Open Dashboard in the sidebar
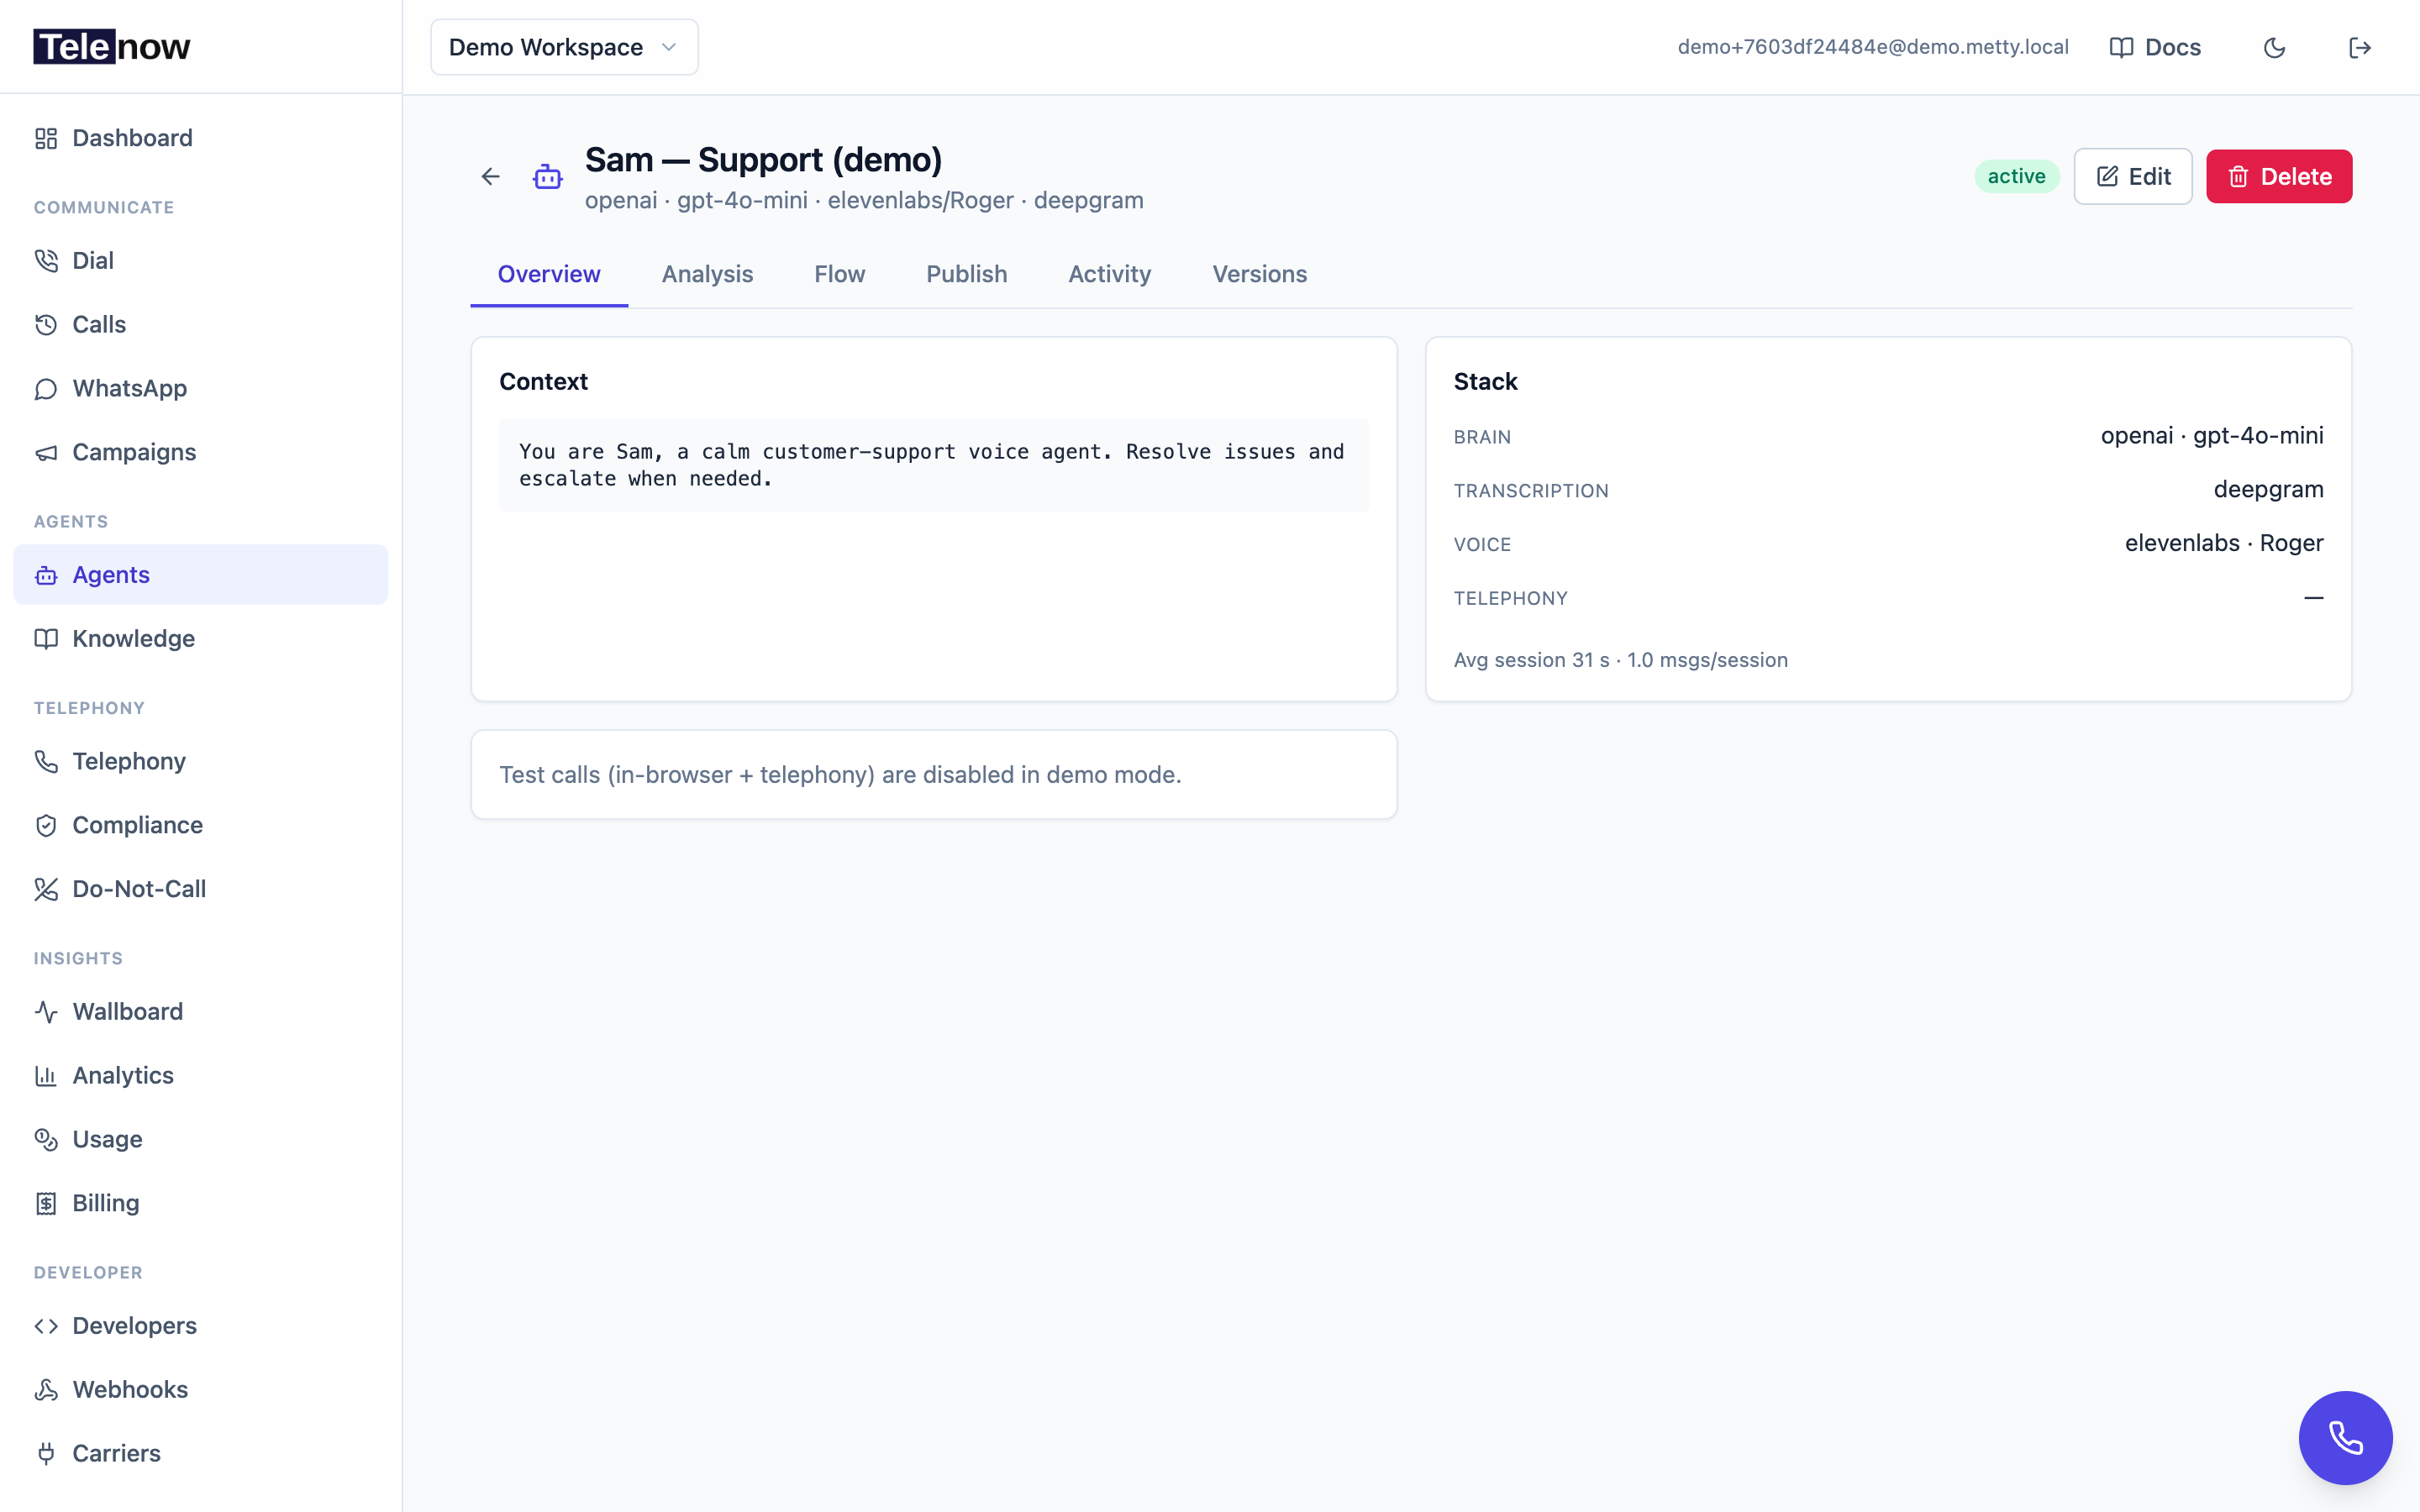This screenshot has width=2420, height=1512. pyautogui.click(x=201, y=138)
